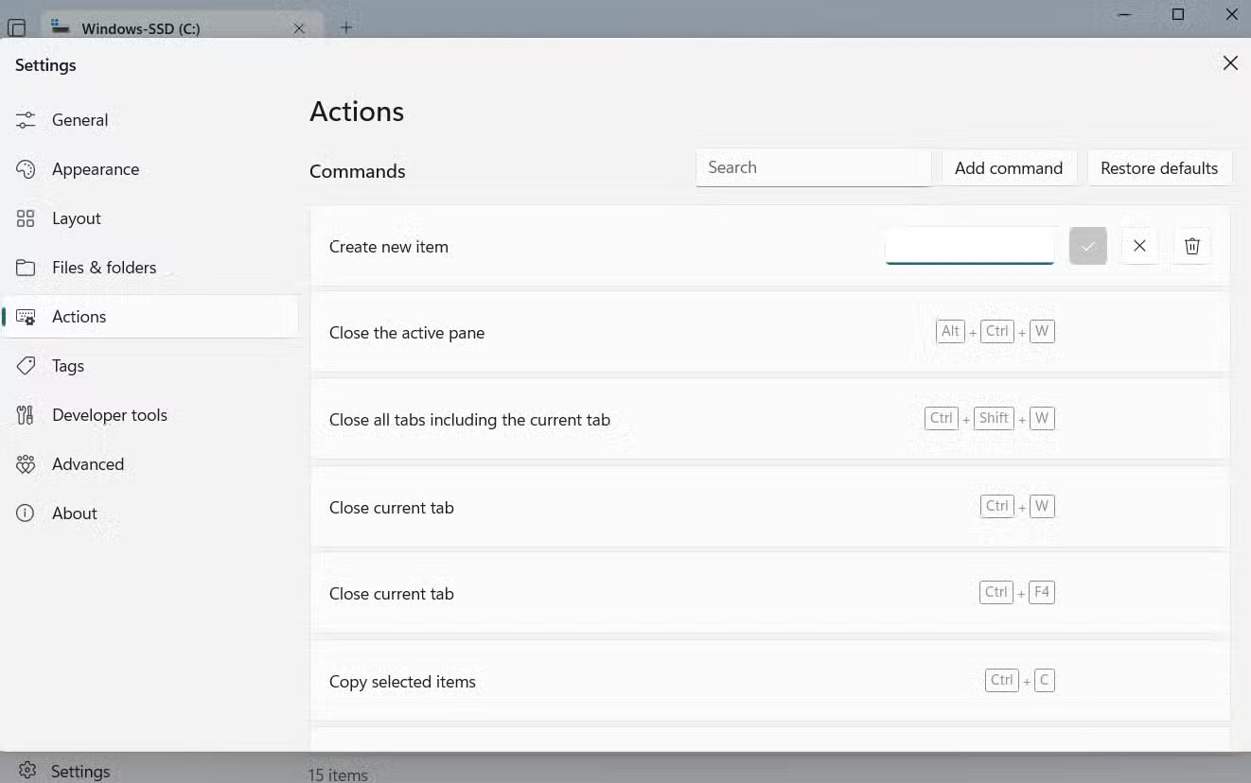Confirm the shortcut with the checkmark button
Image resolution: width=1251 pixels, height=783 pixels.
click(x=1088, y=247)
